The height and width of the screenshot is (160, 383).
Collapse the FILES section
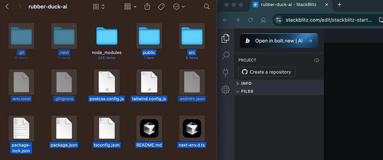pyautogui.click(x=279, y=91)
